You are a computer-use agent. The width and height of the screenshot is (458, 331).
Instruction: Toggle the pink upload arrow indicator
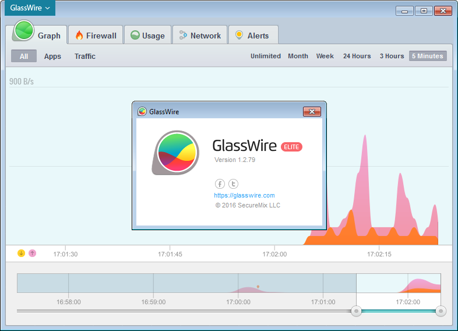(x=33, y=253)
